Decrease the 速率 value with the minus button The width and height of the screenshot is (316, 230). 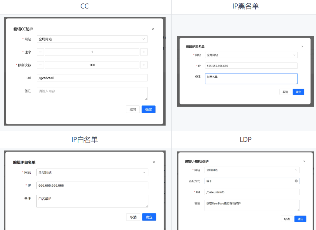[40, 52]
